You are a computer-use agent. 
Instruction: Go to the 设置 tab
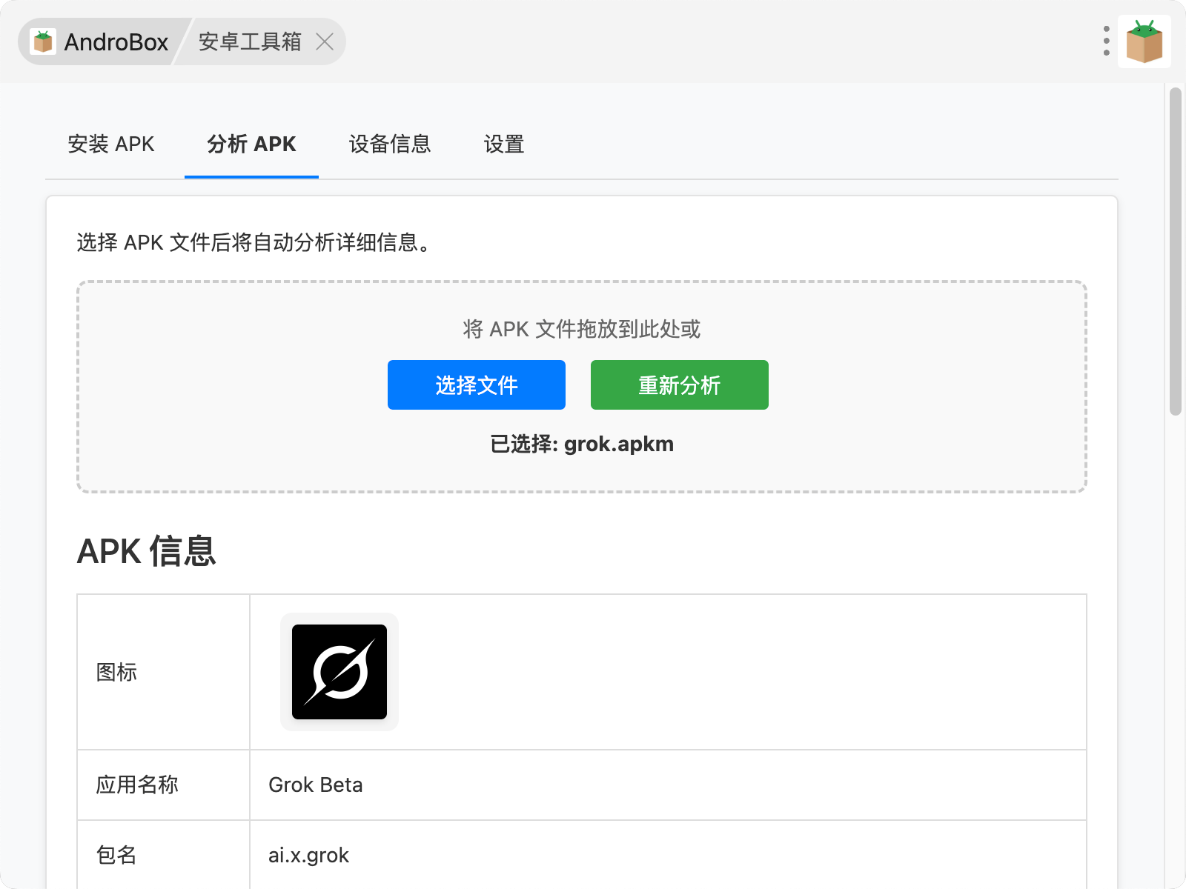(504, 144)
